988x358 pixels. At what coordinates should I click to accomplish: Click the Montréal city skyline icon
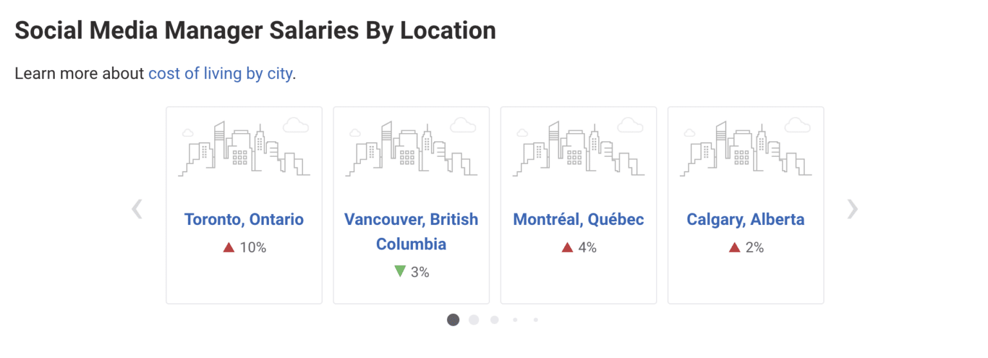point(578,148)
